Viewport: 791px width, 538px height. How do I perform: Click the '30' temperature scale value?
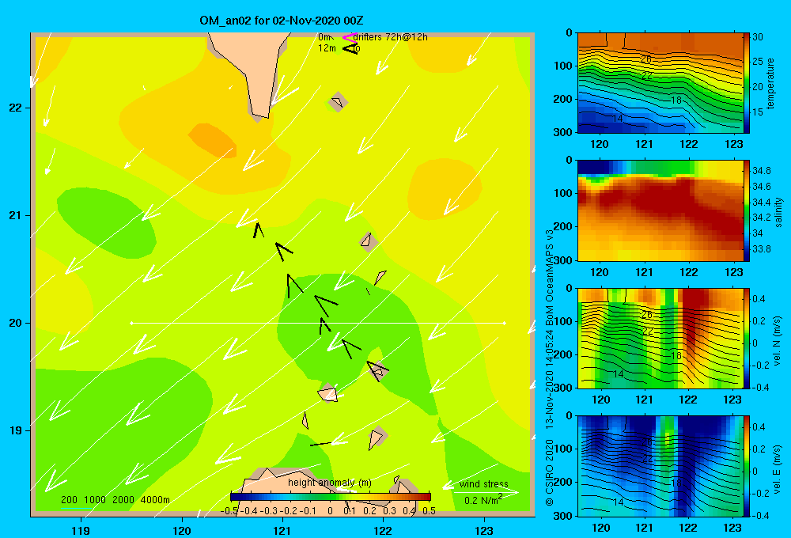(758, 37)
